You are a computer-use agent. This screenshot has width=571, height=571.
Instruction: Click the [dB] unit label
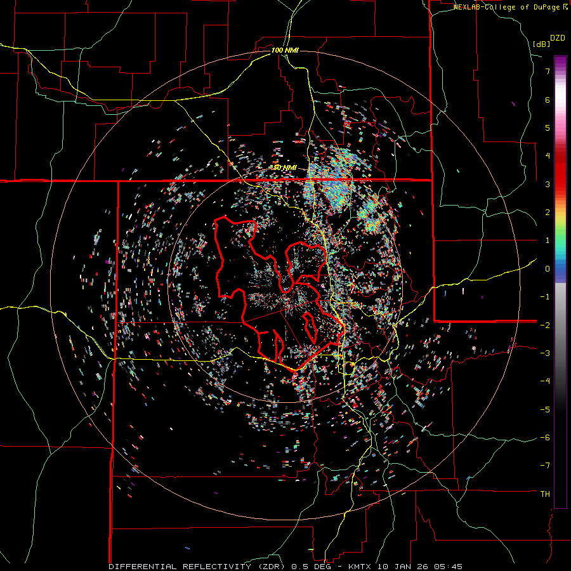click(x=542, y=44)
